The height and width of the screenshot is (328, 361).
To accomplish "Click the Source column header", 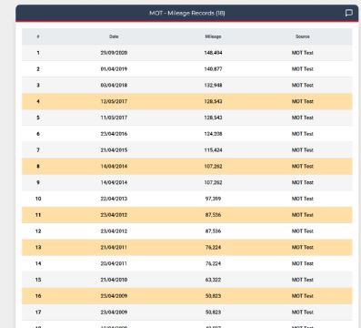I will pyautogui.click(x=303, y=36).
